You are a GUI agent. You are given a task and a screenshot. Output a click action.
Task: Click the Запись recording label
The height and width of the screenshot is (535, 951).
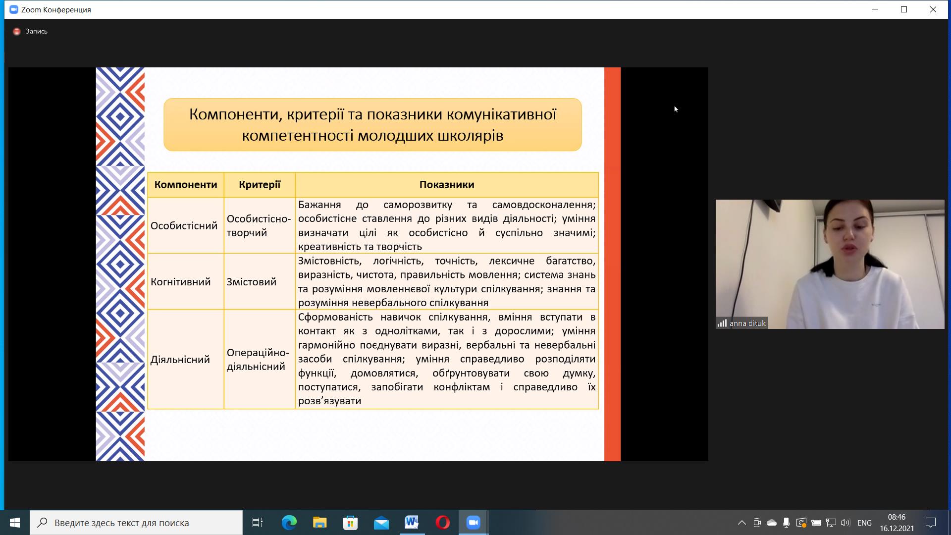click(x=37, y=31)
